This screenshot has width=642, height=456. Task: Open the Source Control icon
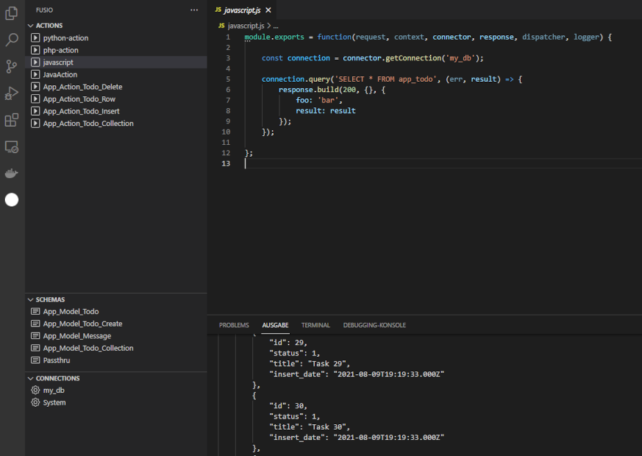12,67
